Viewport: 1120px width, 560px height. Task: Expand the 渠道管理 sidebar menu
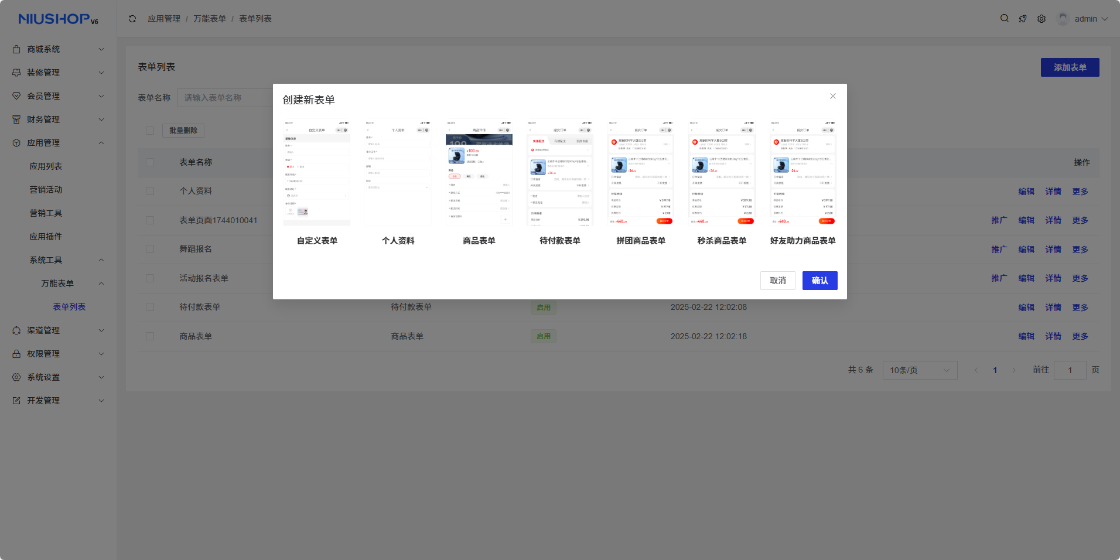[x=57, y=330]
